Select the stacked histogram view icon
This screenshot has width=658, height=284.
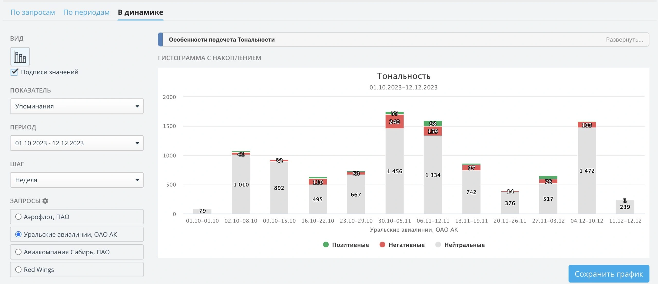tap(20, 56)
